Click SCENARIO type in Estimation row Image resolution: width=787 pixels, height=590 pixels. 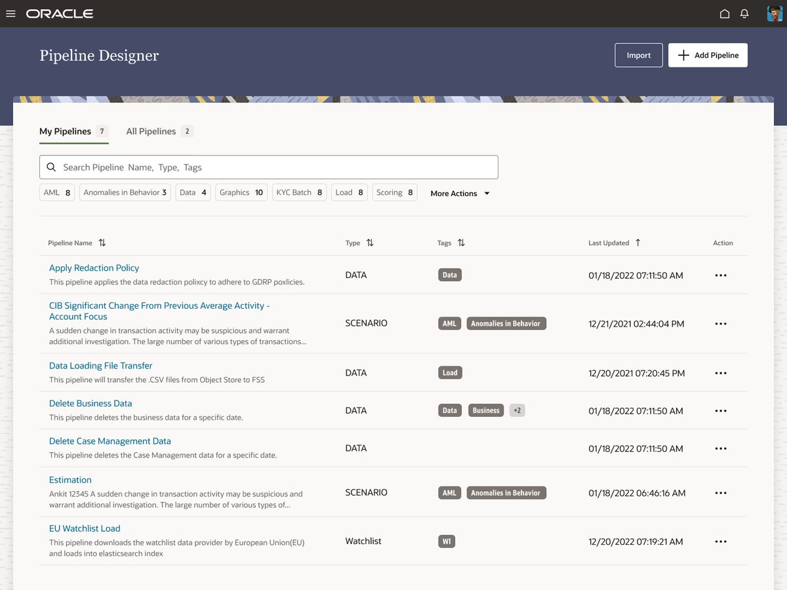click(366, 492)
